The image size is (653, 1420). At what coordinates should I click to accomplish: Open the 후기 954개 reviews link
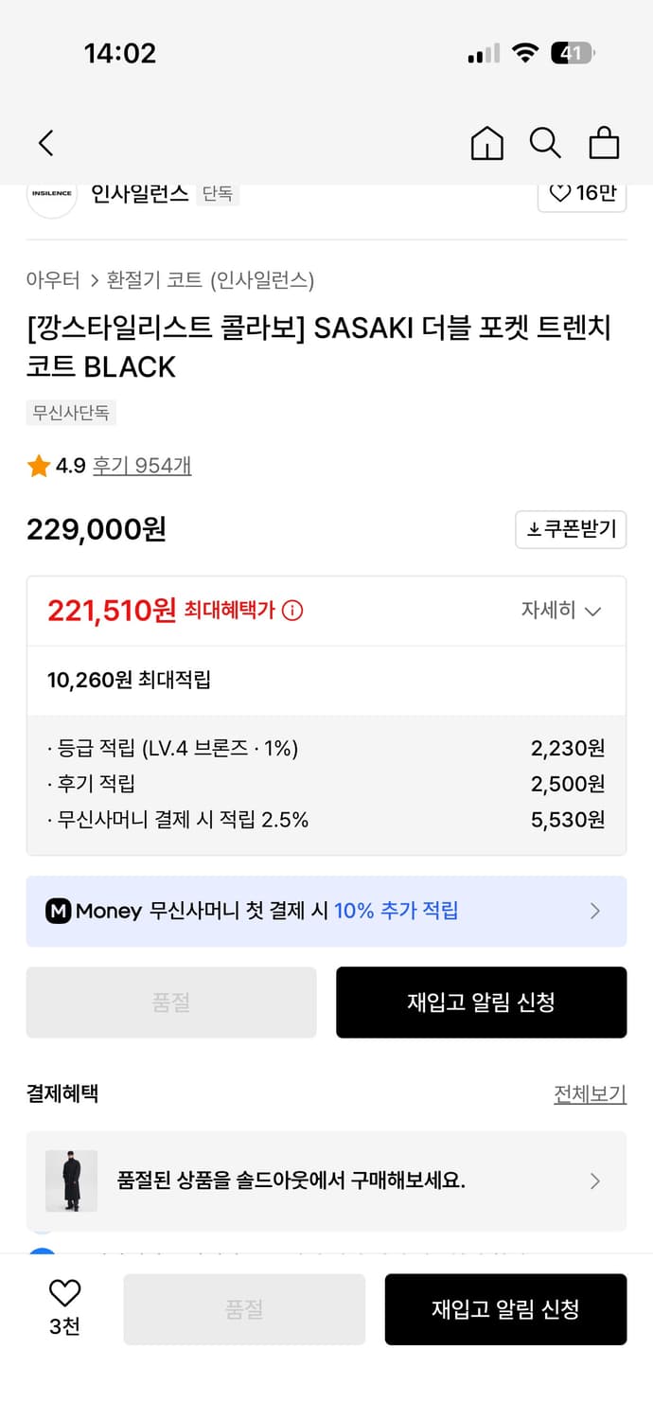pos(142,466)
